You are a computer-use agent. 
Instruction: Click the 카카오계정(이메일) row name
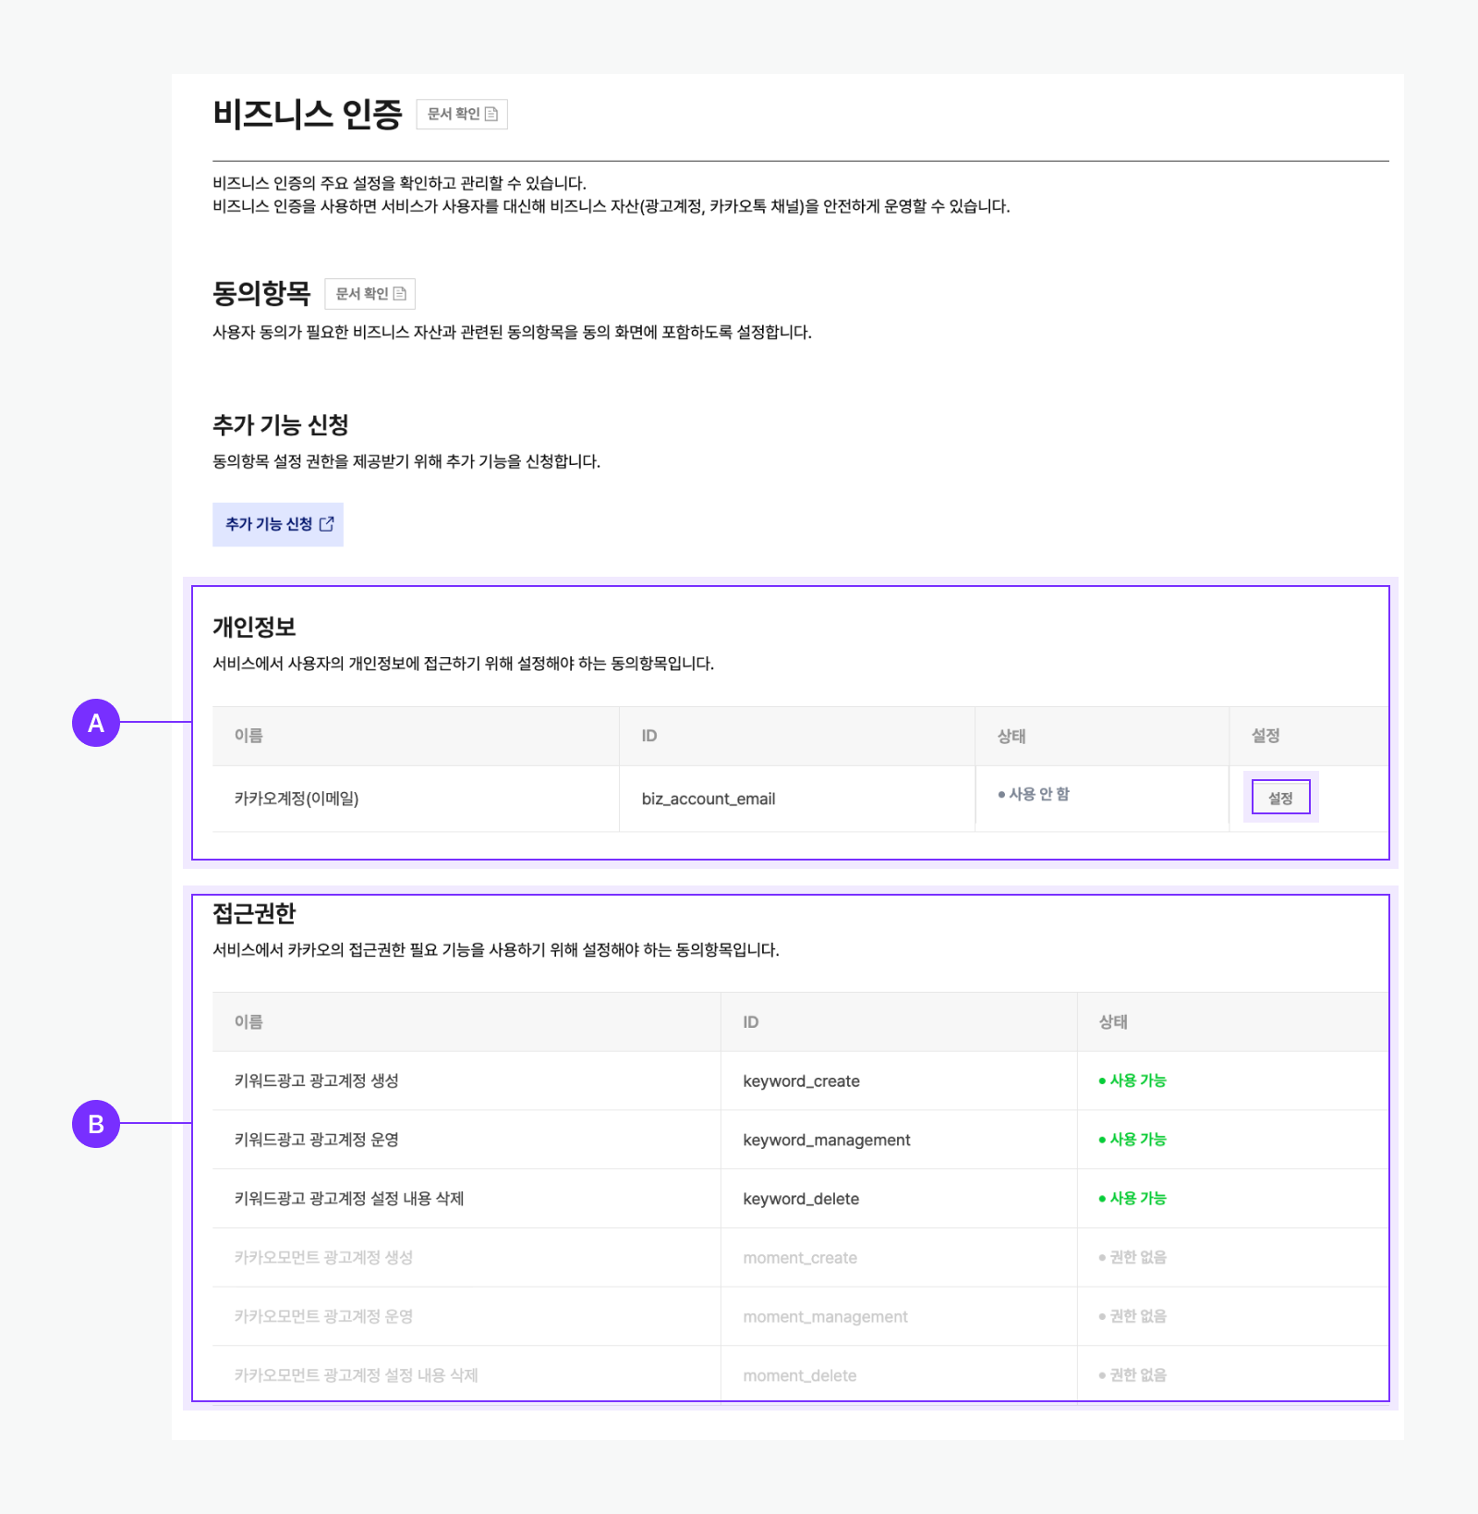pos(297,799)
